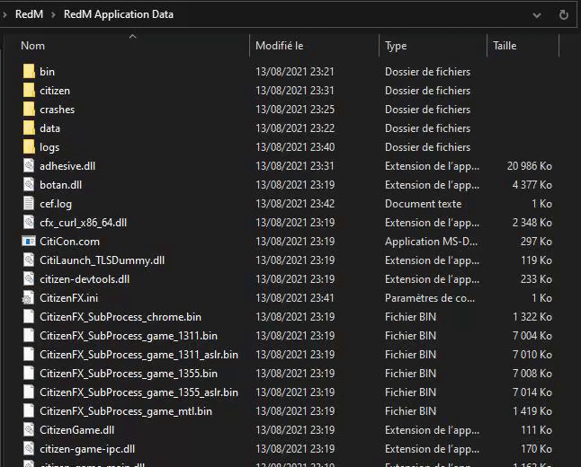Click the 13/08/2021 23:42 modified date
The width and height of the screenshot is (581, 467).
pyautogui.click(x=295, y=204)
